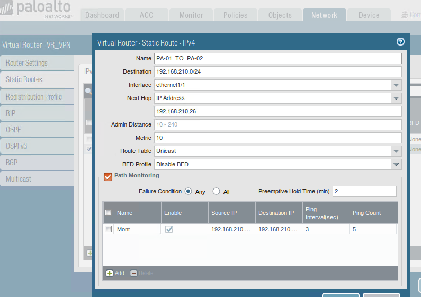Expand the BFD Profile dropdown

click(396, 164)
